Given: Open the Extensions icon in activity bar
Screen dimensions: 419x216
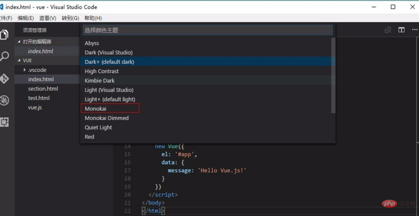Looking at the screenshot, I should coord(4,122).
